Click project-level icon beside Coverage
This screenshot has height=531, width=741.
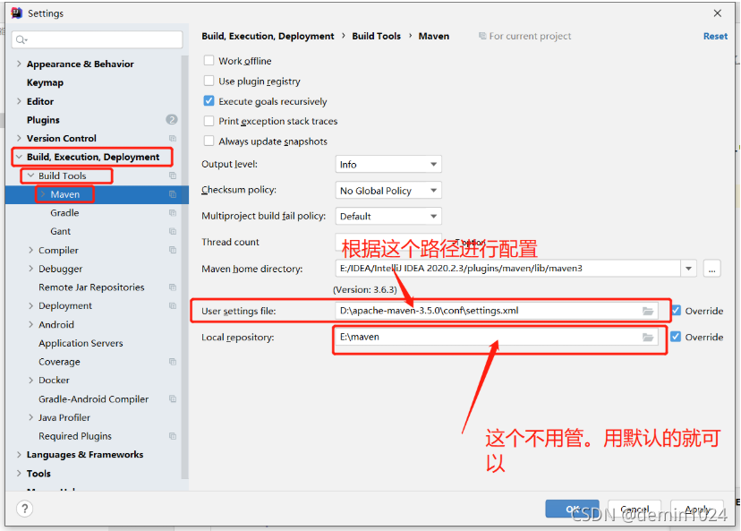pos(173,362)
